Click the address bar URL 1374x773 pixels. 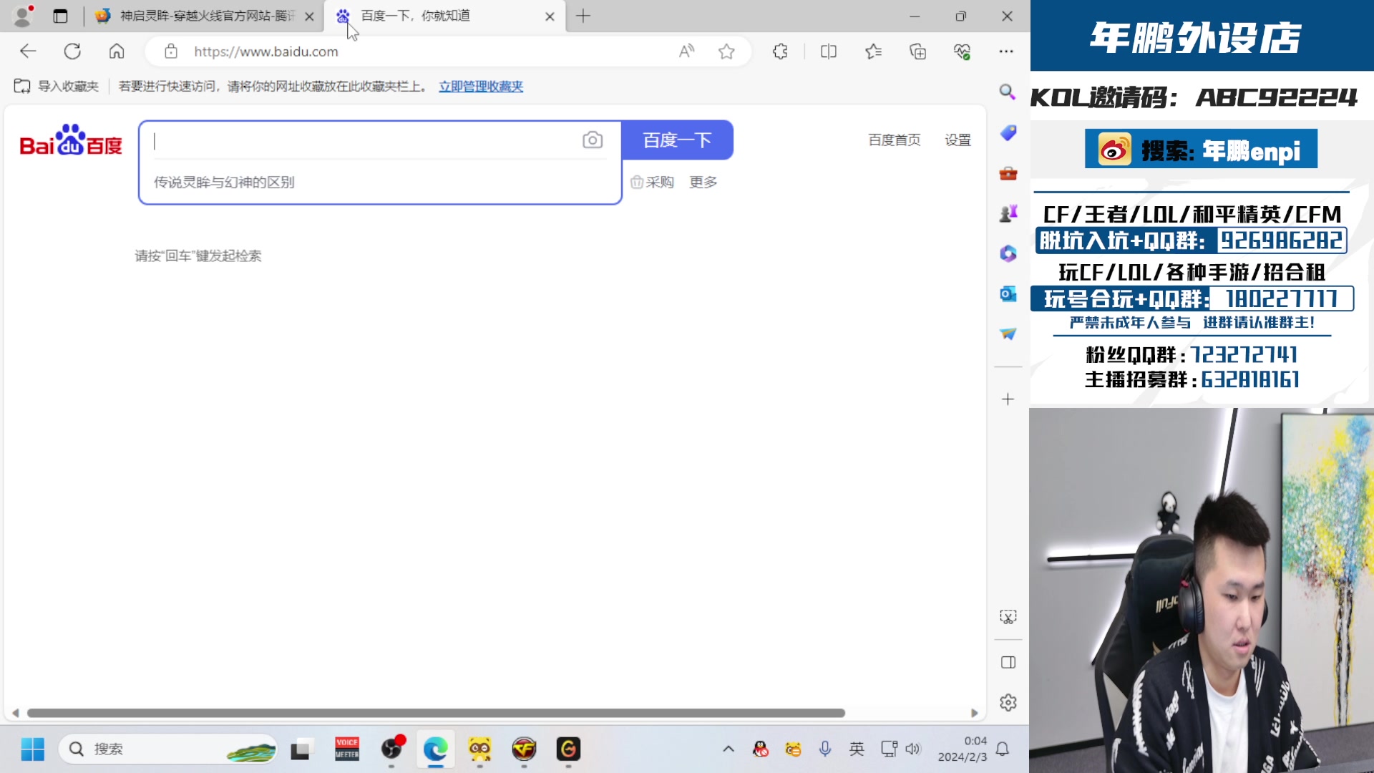click(x=266, y=52)
